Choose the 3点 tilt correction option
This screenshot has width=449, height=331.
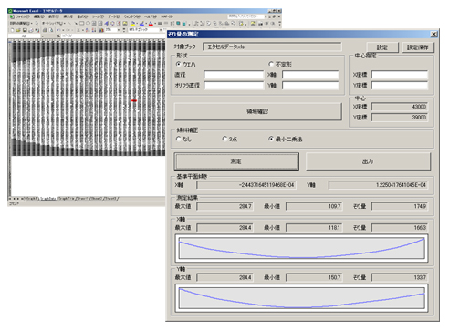(224, 139)
